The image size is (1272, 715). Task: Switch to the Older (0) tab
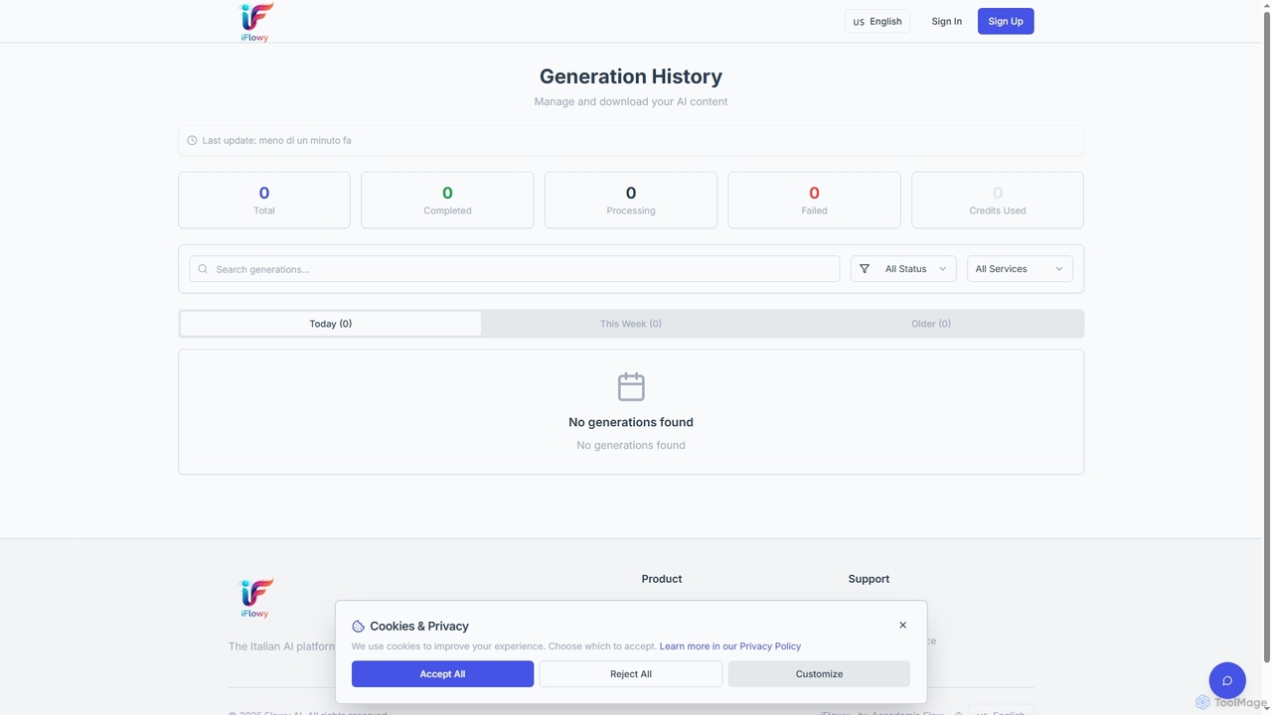tap(931, 324)
